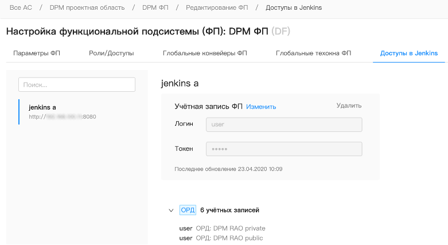
Task: Click the Изменить link
Action: coord(261,107)
